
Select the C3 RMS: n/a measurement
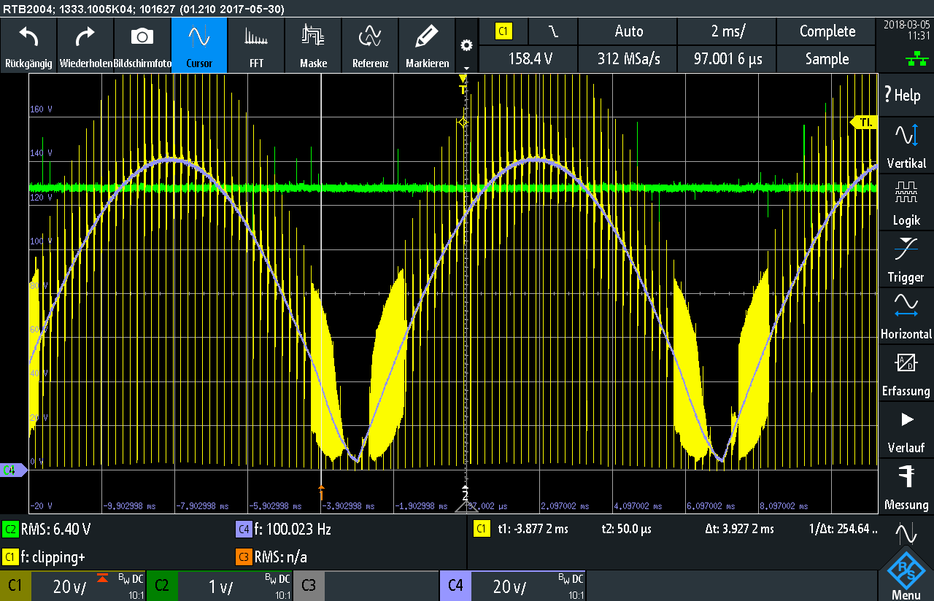click(x=271, y=557)
